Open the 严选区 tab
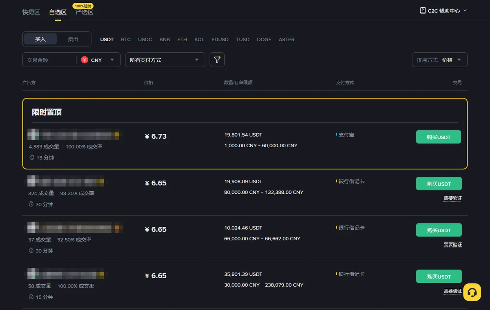 click(85, 12)
